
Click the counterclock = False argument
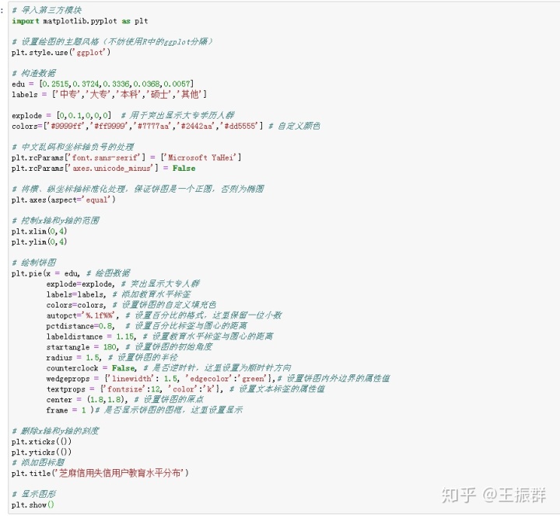pyautogui.click(x=92, y=368)
